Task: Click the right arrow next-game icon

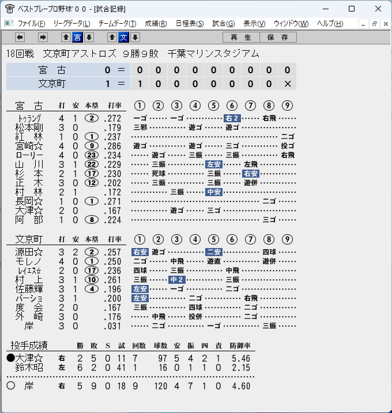Action: pos(43,37)
